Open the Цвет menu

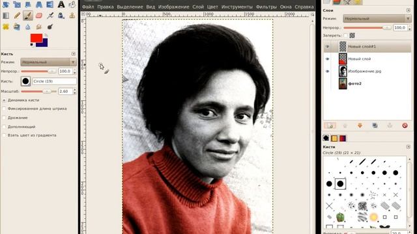click(x=212, y=7)
